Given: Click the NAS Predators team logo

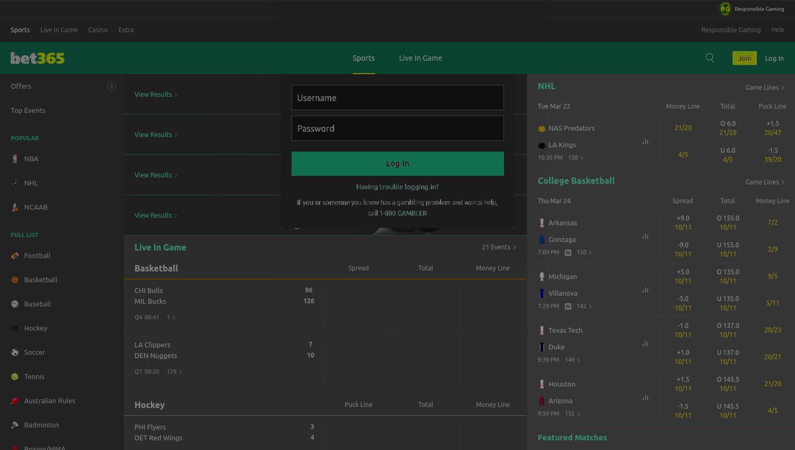Looking at the screenshot, I should (542, 128).
